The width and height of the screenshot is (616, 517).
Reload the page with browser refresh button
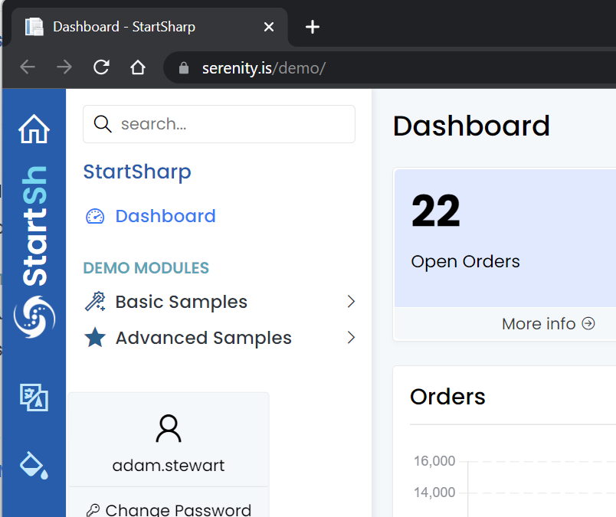101,67
